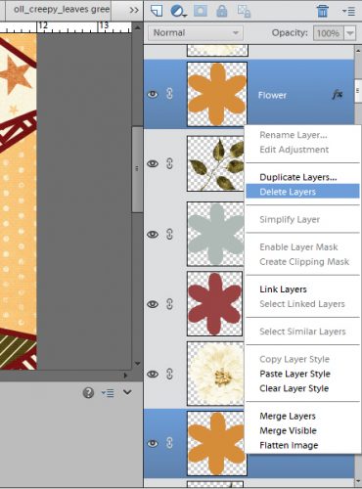This screenshot has height=489, width=362.
Task: Create a new layer with the page icon
Action: [157, 11]
